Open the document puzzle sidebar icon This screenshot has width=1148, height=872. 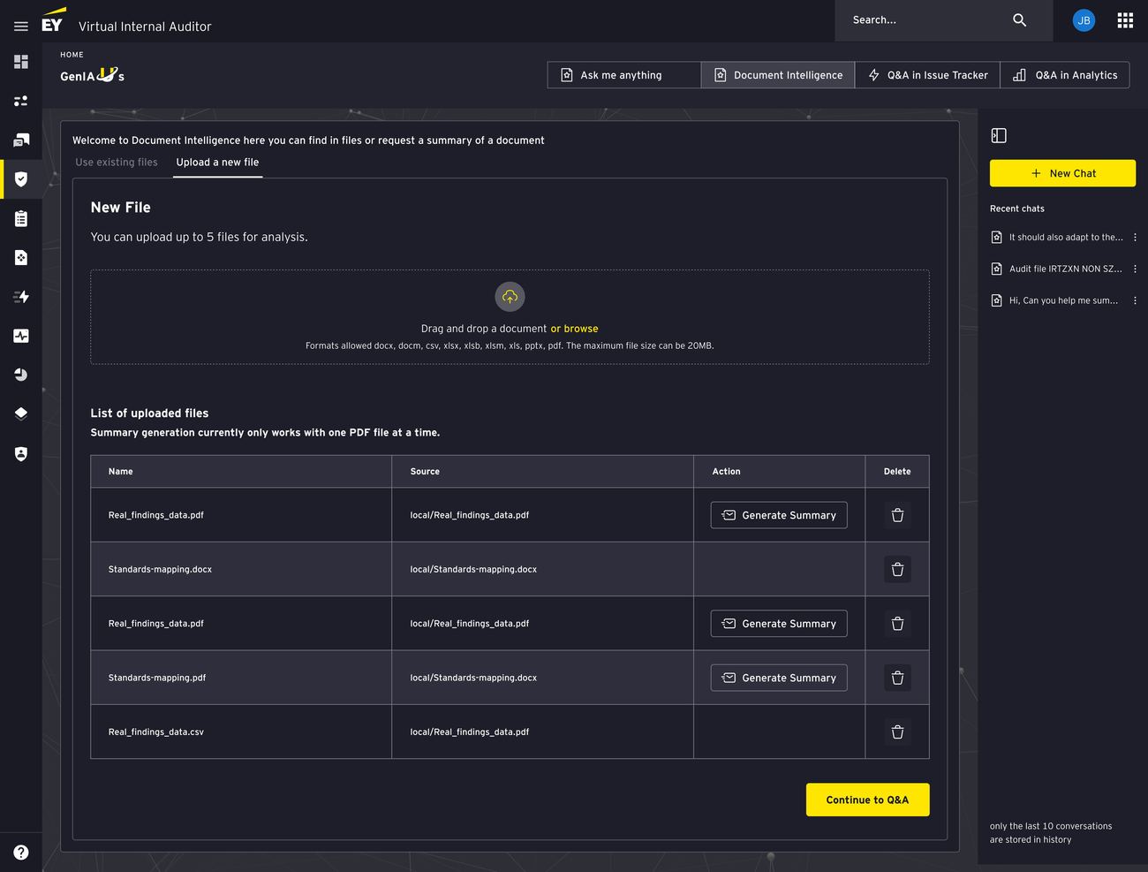21,257
